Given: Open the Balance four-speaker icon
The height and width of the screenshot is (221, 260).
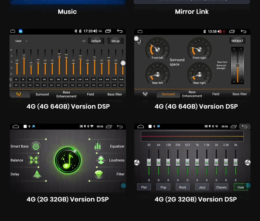Looking at the screenshot, I should pyautogui.click(x=34, y=160).
